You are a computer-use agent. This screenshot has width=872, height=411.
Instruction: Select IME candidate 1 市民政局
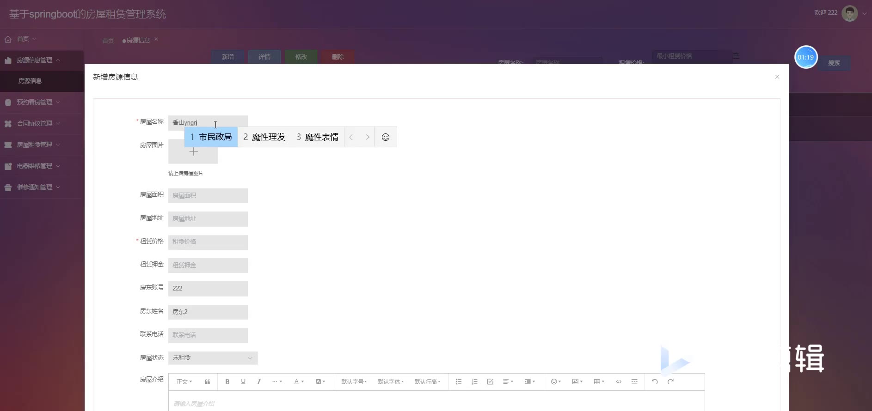211,137
